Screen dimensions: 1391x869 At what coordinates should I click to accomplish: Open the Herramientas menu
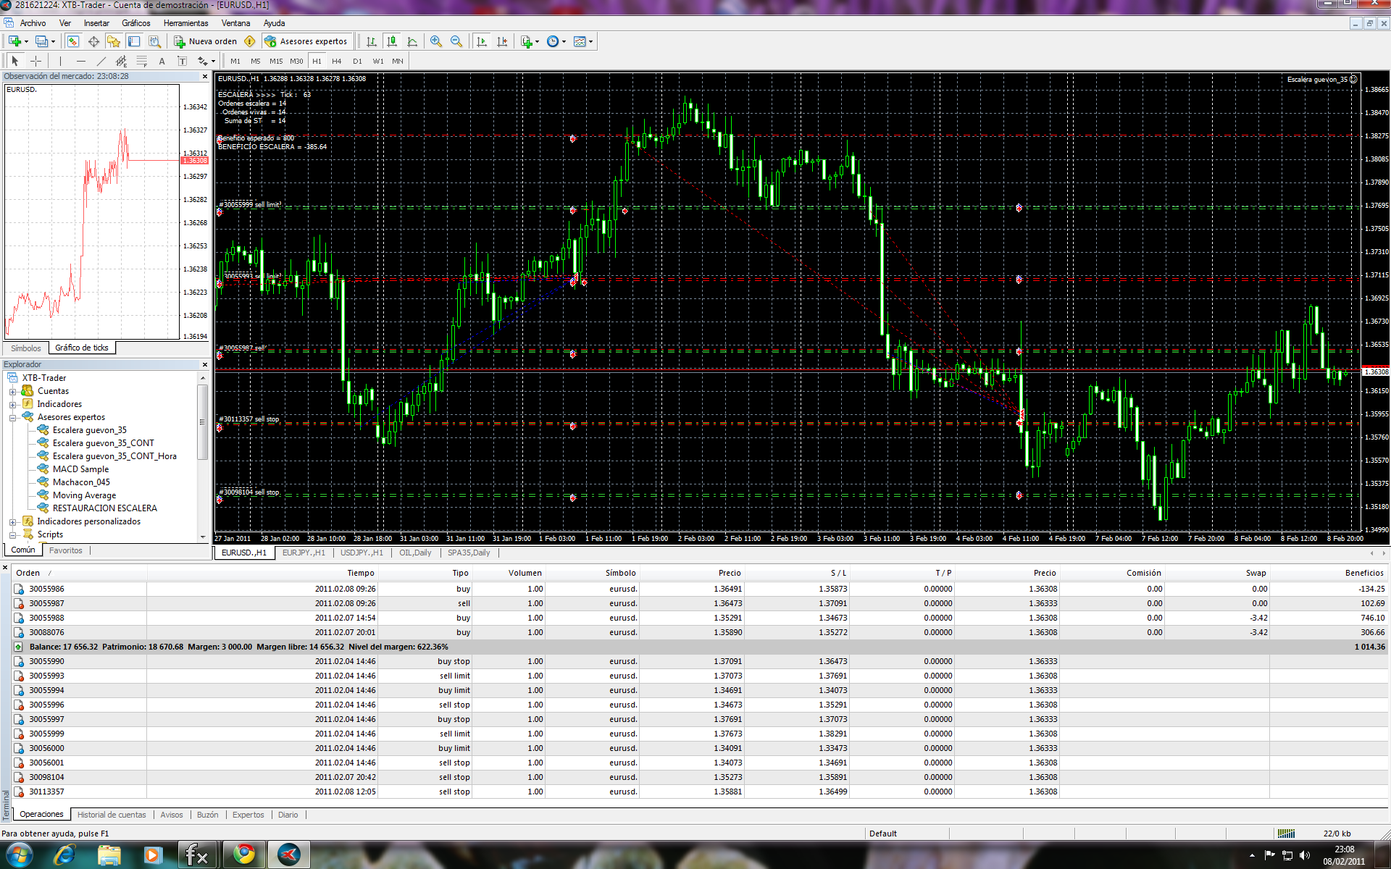(x=185, y=23)
